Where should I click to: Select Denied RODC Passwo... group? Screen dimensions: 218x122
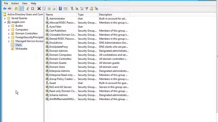pos(62,39)
